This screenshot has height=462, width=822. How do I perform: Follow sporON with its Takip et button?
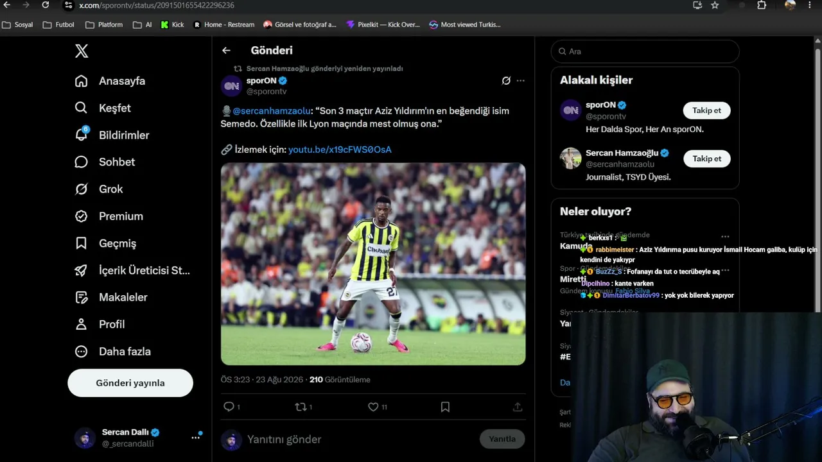click(707, 110)
